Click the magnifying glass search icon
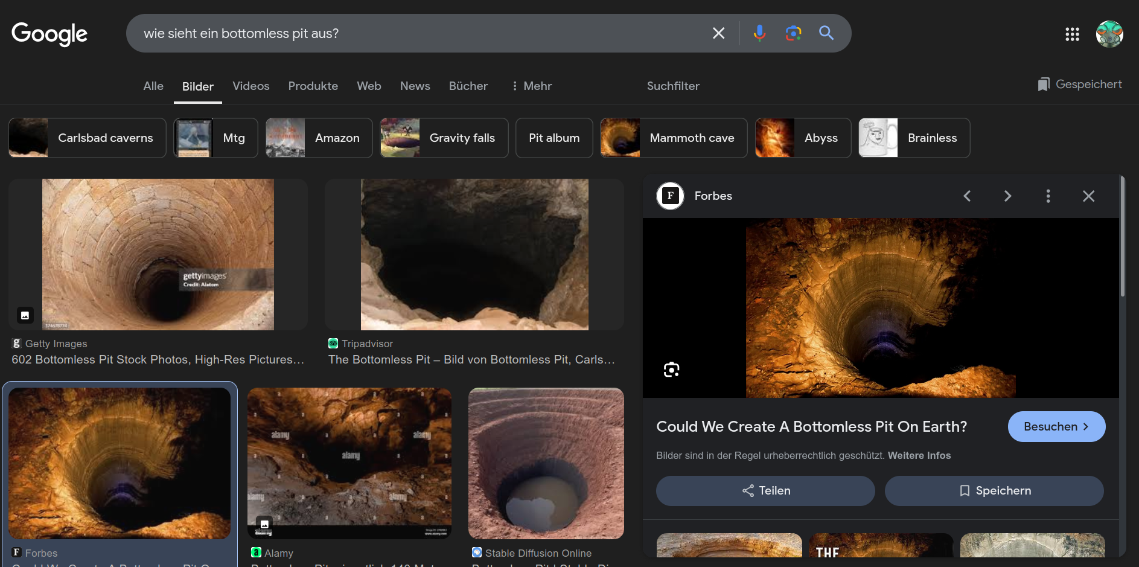 click(x=826, y=33)
